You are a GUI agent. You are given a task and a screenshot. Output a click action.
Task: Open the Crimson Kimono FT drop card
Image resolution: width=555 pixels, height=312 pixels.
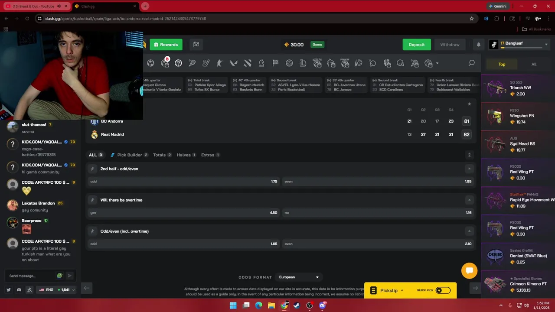(518, 284)
